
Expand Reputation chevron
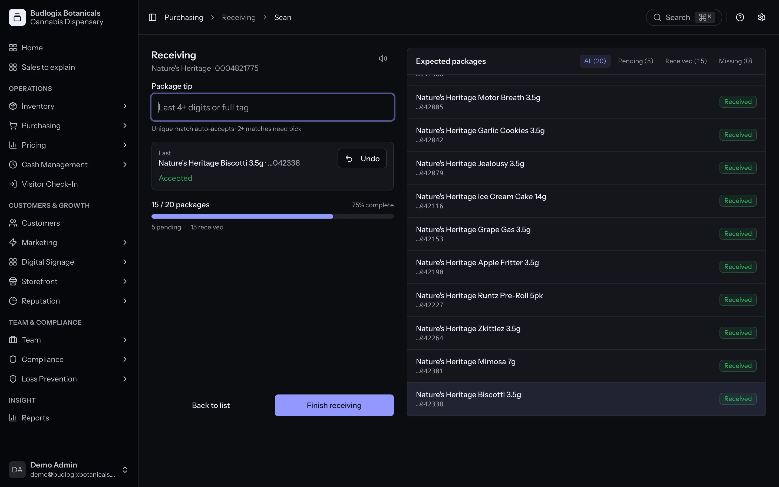click(125, 301)
